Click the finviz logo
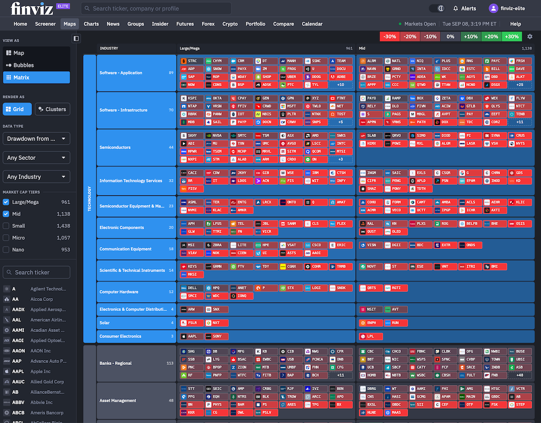The width and height of the screenshot is (541, 423). (32, 9)
